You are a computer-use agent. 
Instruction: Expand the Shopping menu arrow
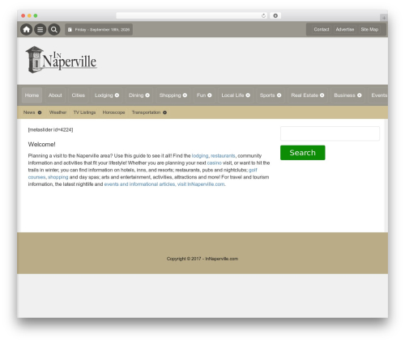185,95
